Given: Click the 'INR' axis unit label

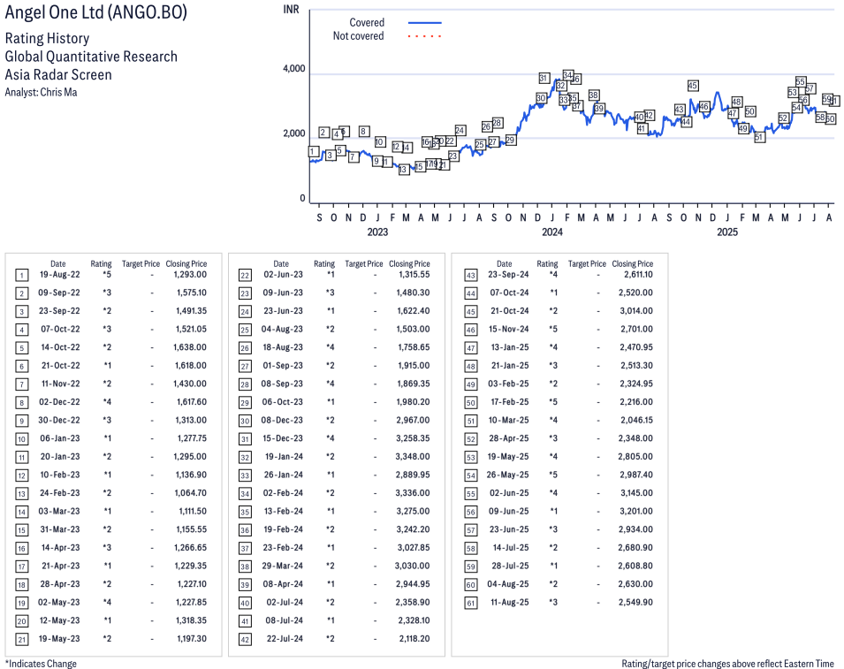Looking at the screenshot, I should [x=291, y=10].
